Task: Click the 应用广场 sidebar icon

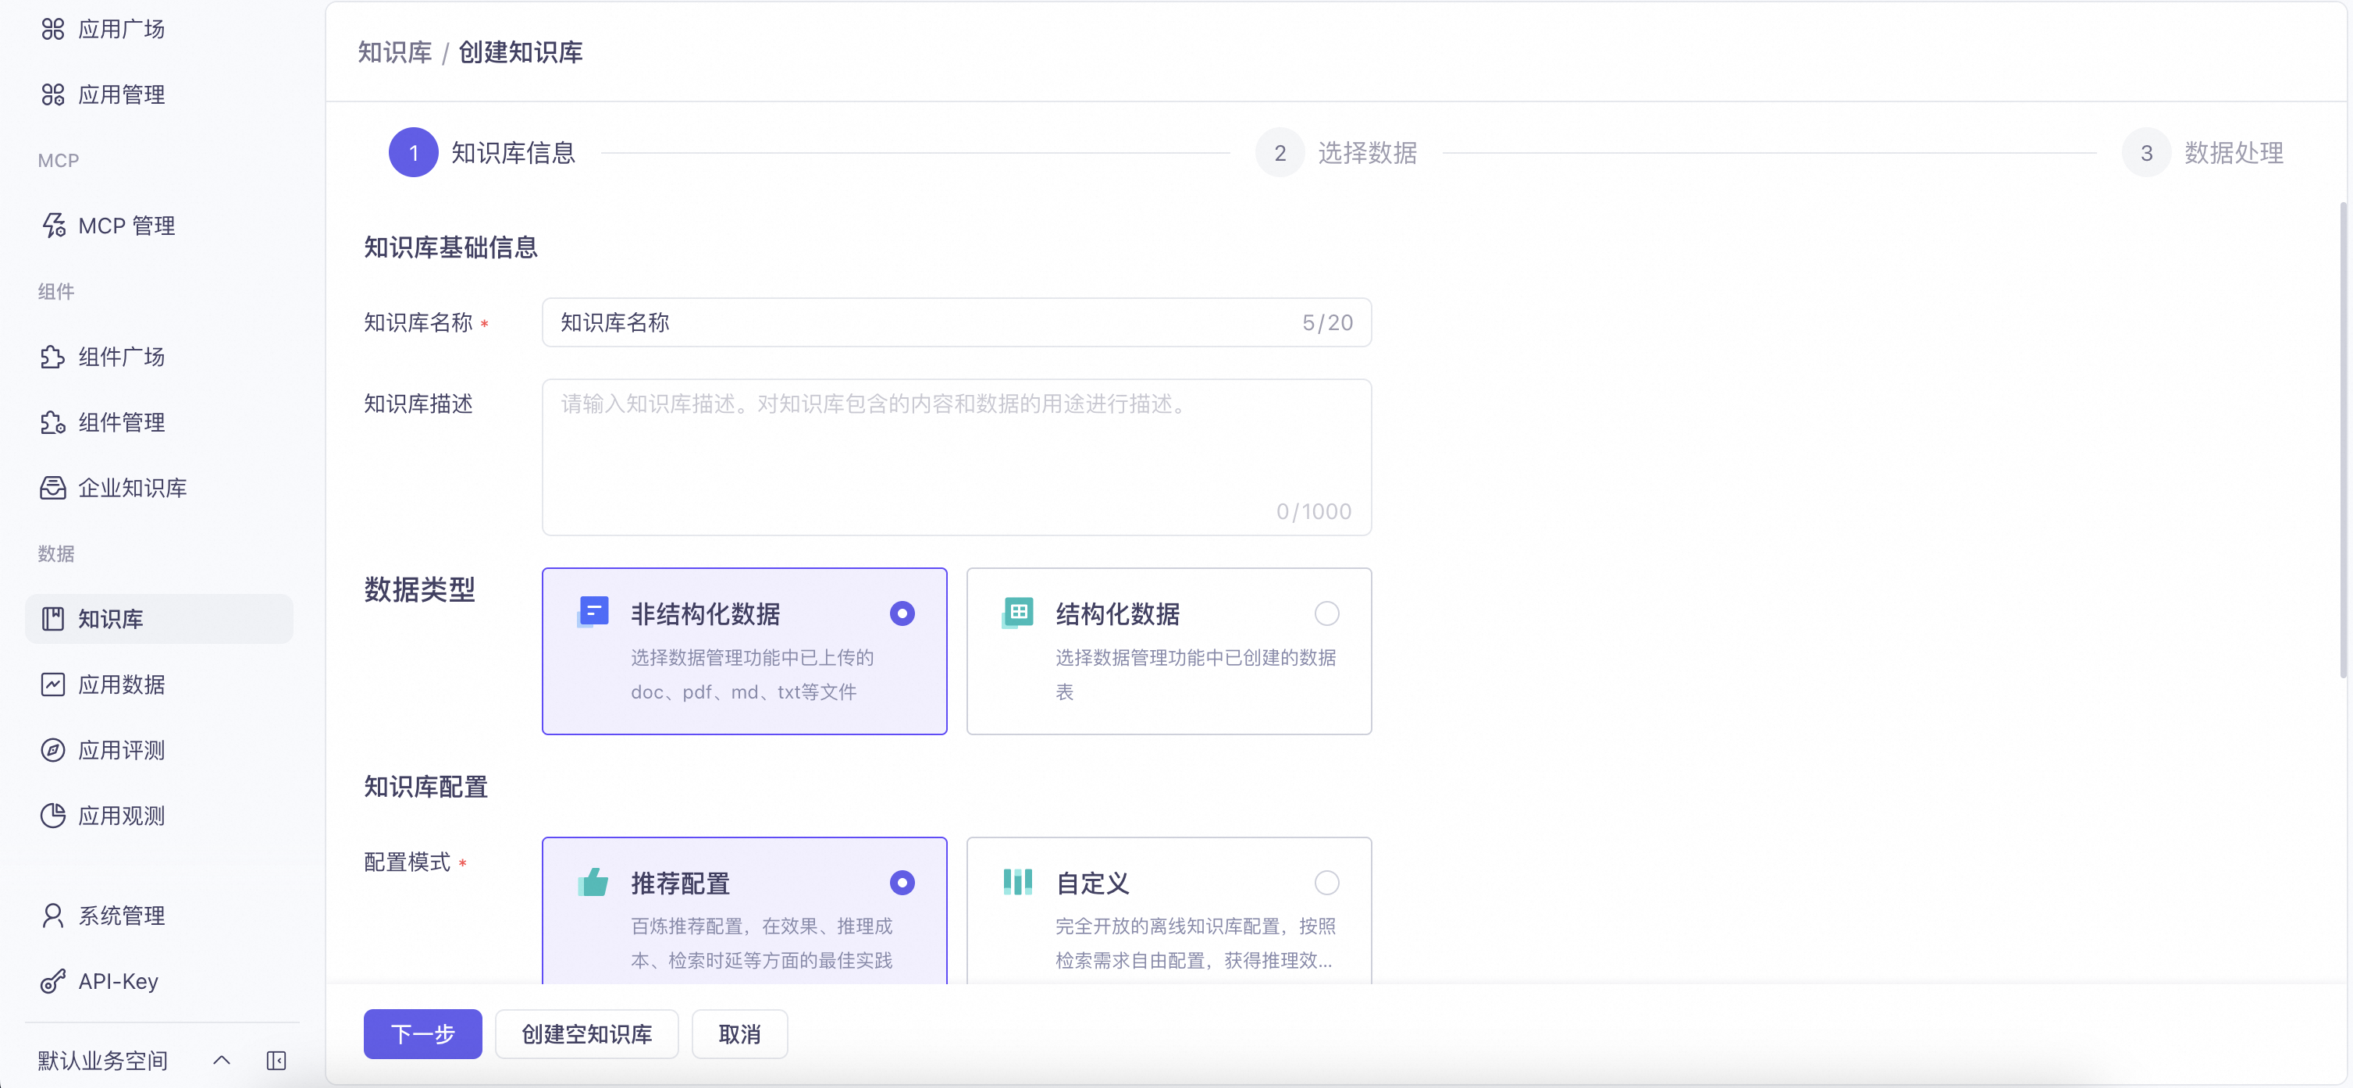Action: pyautogui.click(x=53, y=29)
